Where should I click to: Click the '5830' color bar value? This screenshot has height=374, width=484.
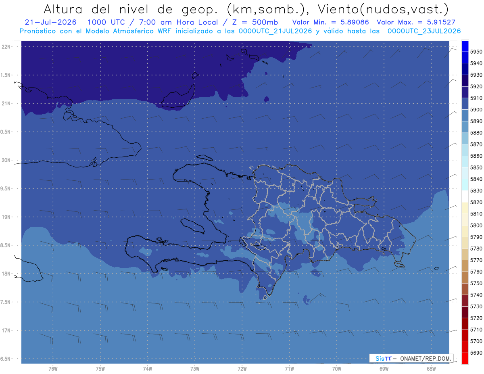[476, 191]
